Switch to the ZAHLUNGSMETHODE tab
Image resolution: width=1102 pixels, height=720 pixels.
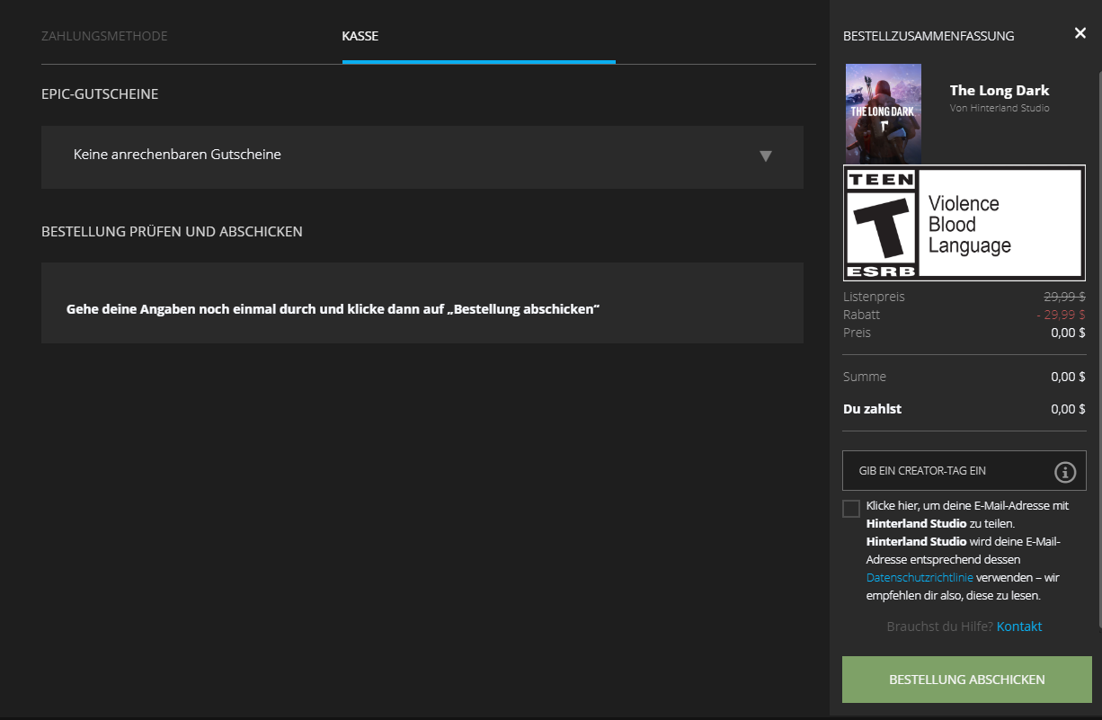[x=104, y=36]
